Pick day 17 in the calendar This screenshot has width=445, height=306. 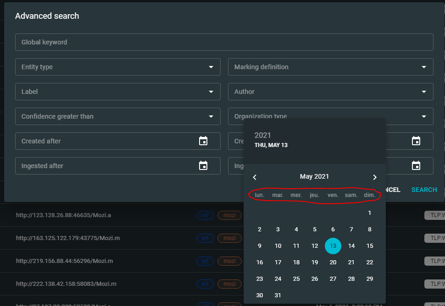[278, 262]
